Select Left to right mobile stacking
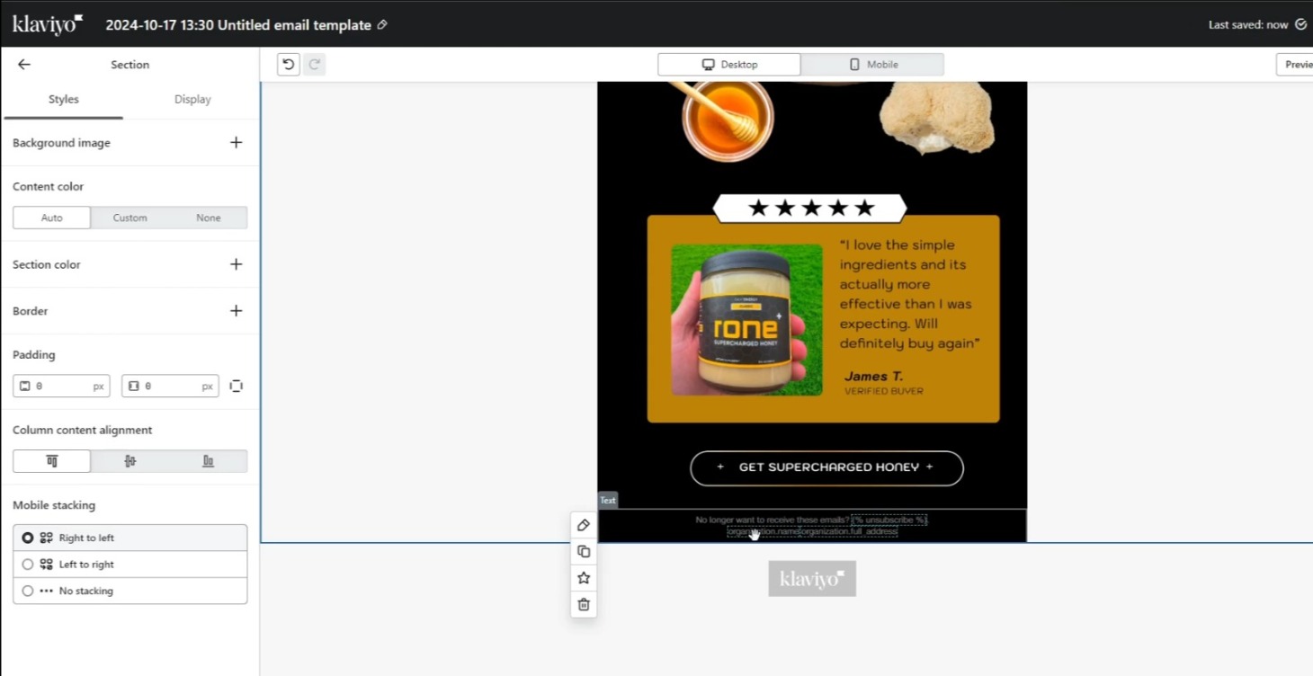The image size is (1313, 676). pos(28,565)
